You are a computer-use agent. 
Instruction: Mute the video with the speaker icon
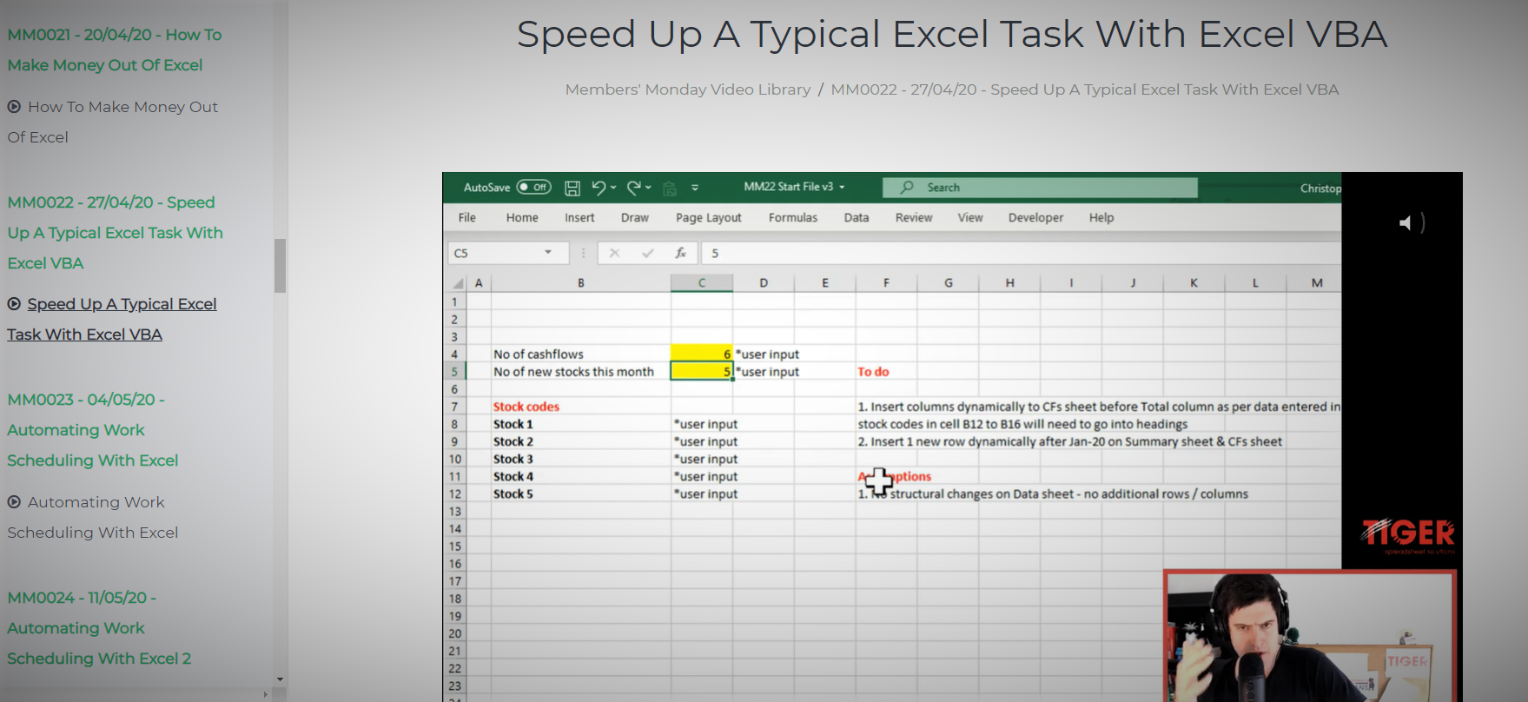pos(1406,223)
